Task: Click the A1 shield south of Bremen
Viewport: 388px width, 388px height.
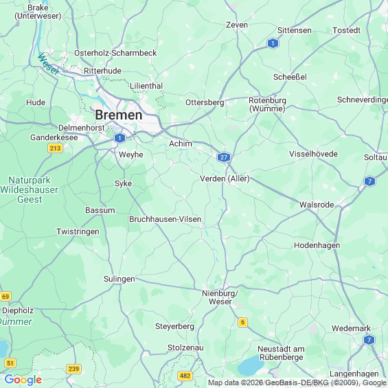Action: 119,138
